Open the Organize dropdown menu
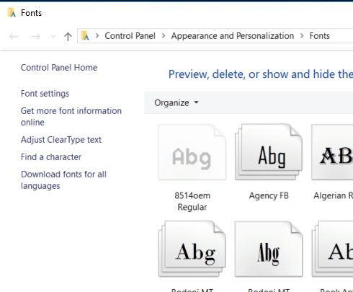The width and height of the screenshot is (353, 292). tap(176, 102)
